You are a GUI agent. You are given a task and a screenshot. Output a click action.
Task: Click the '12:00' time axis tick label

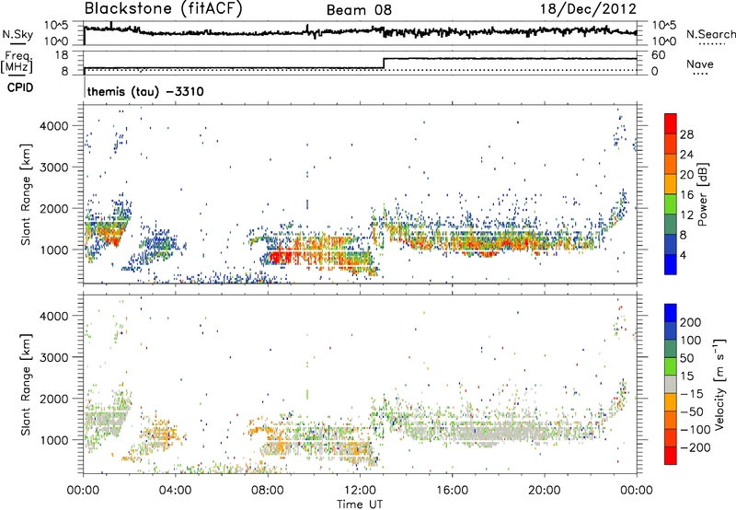(360, 491)
